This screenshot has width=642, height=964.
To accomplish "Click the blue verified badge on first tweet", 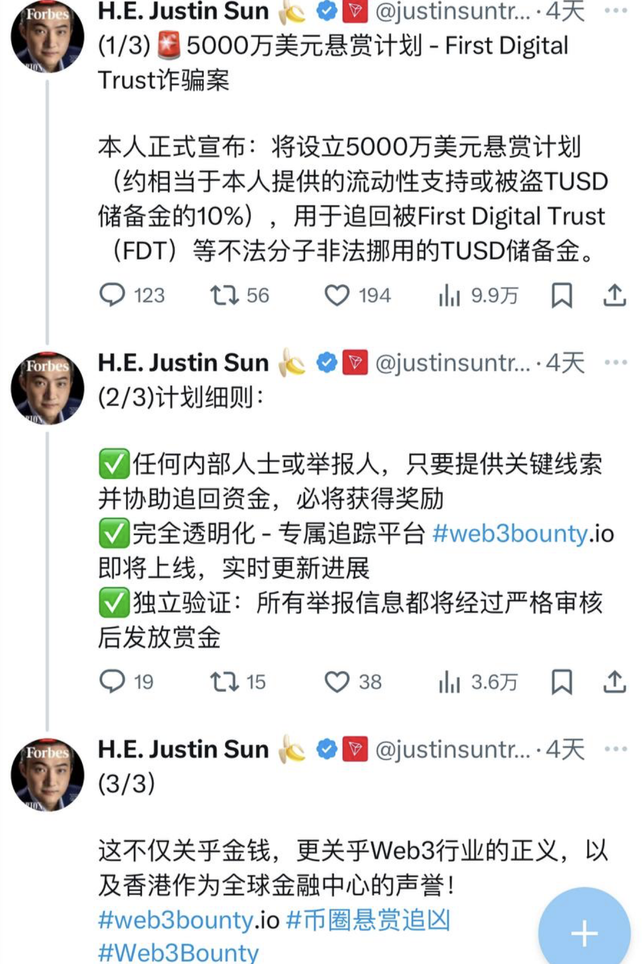I will pos(325,11).
